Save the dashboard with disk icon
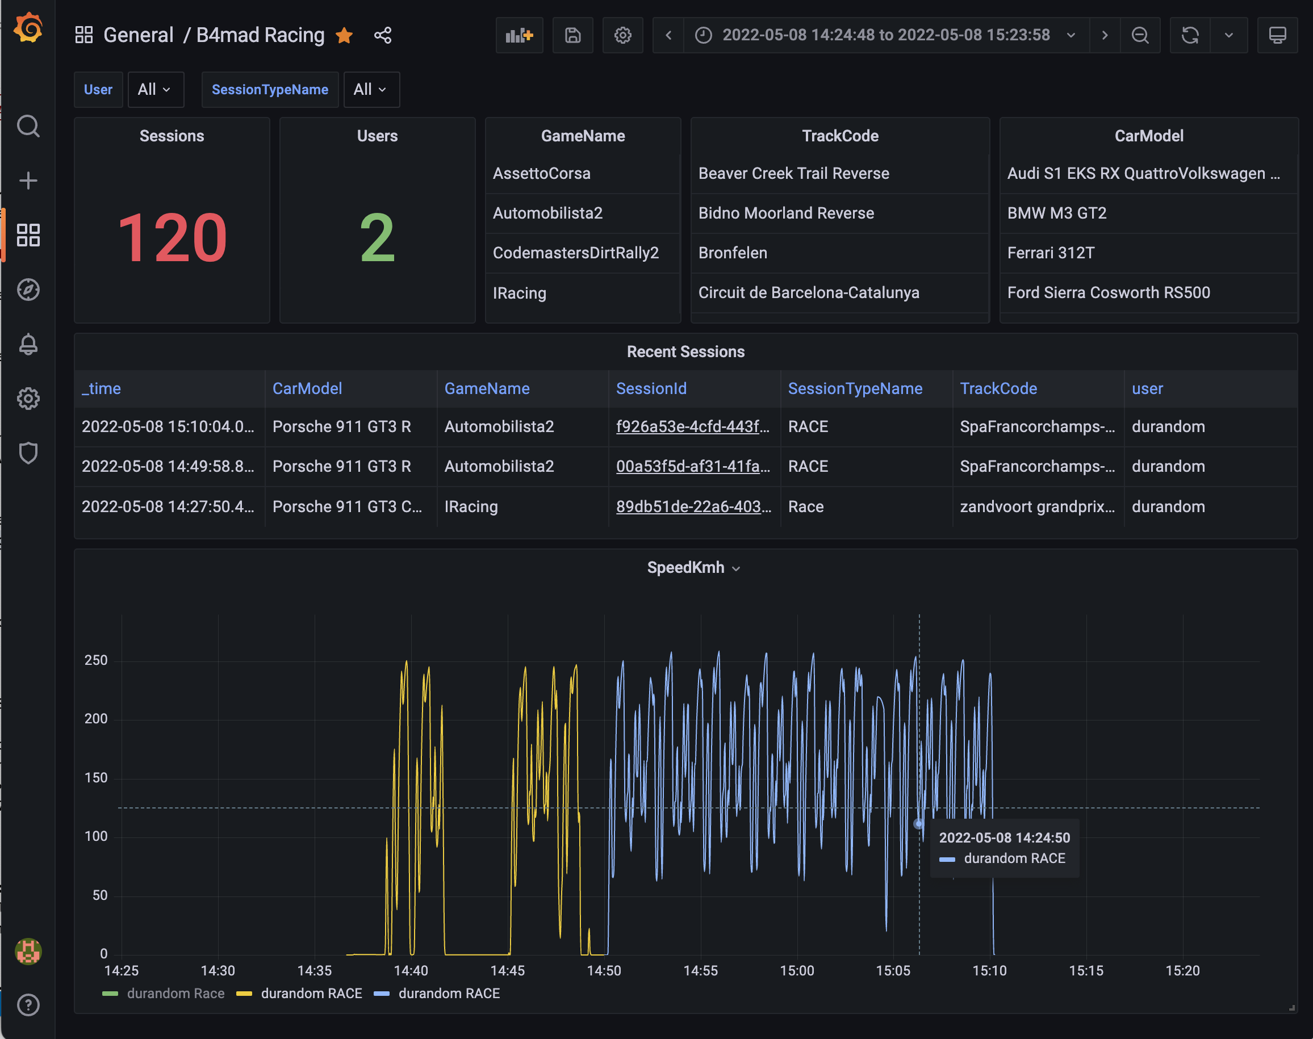Viewport: 1313px width, 1039px height. pyautogui.click(x=572, y=35)
